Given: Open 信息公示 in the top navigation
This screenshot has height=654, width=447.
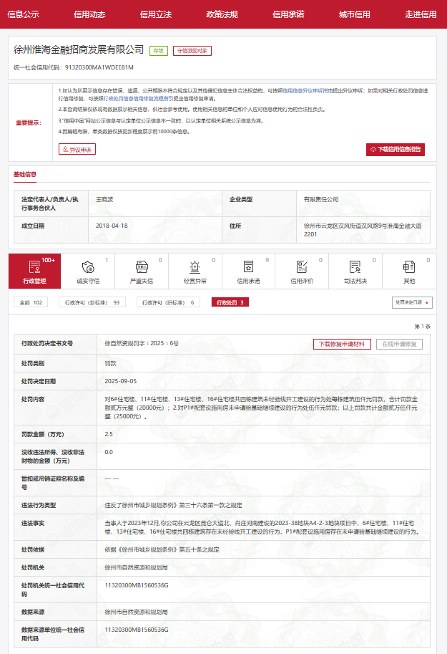Looking at the screenshot, I should pos(24,14).
